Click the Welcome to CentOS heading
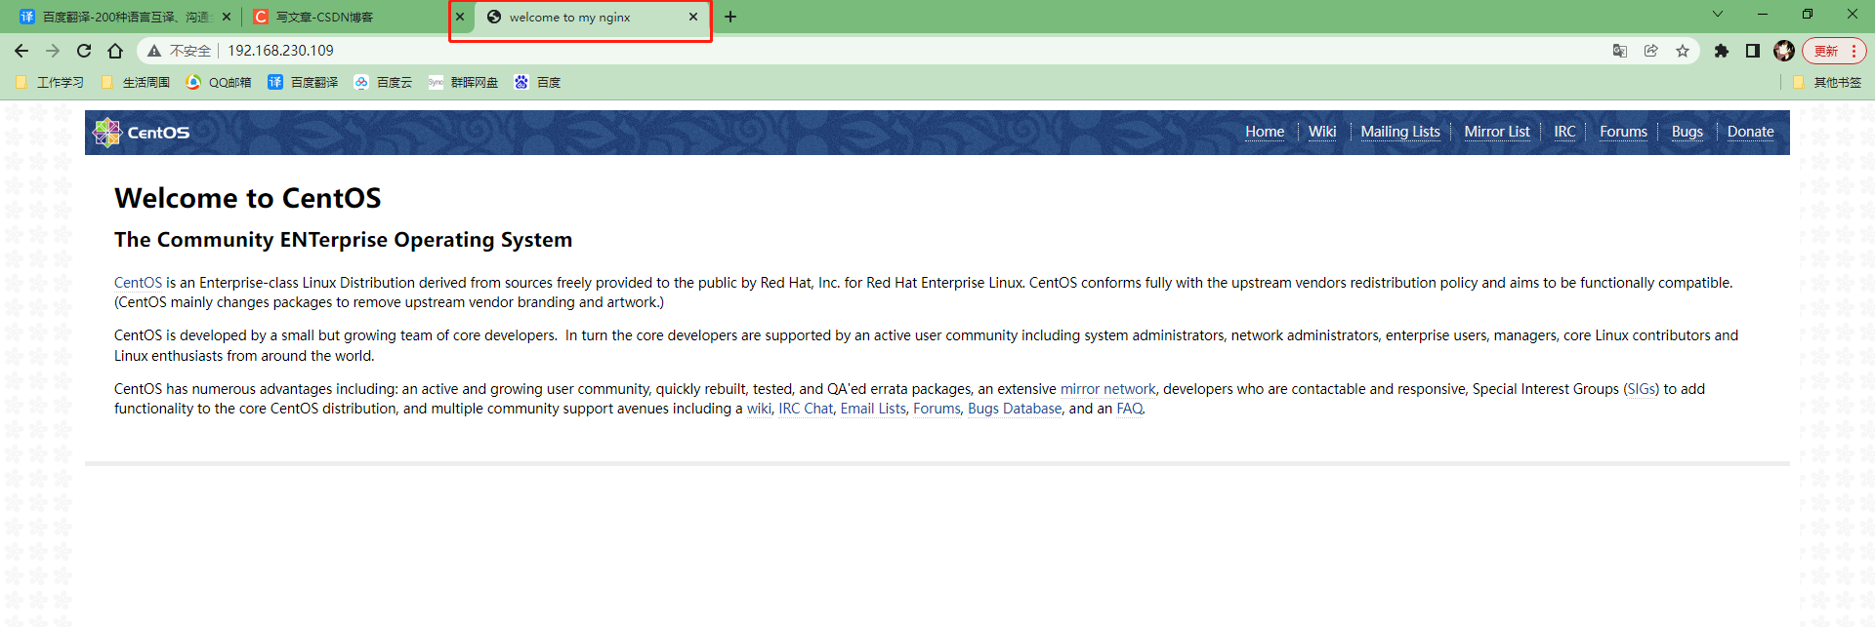The width and height of the screenshot is (1875, 627). 247,198
